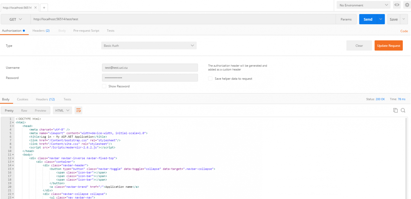This screenshot has height=199, width=411.
Task: Collapse the head tag on line 3
Action: pos(13,126)
